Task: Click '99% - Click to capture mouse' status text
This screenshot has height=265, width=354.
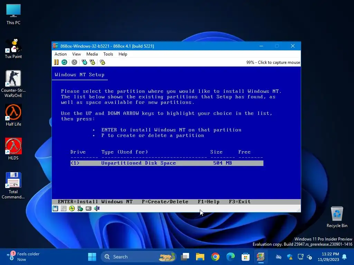Action: tap(273, 62)
